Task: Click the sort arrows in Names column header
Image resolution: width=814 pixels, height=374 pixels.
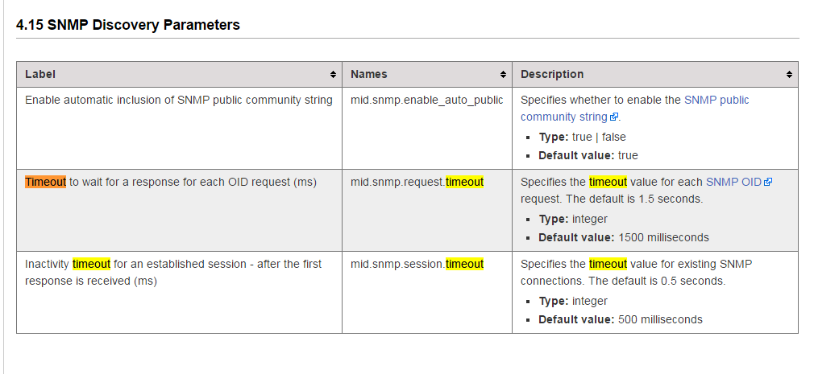Action: point(503,75)
